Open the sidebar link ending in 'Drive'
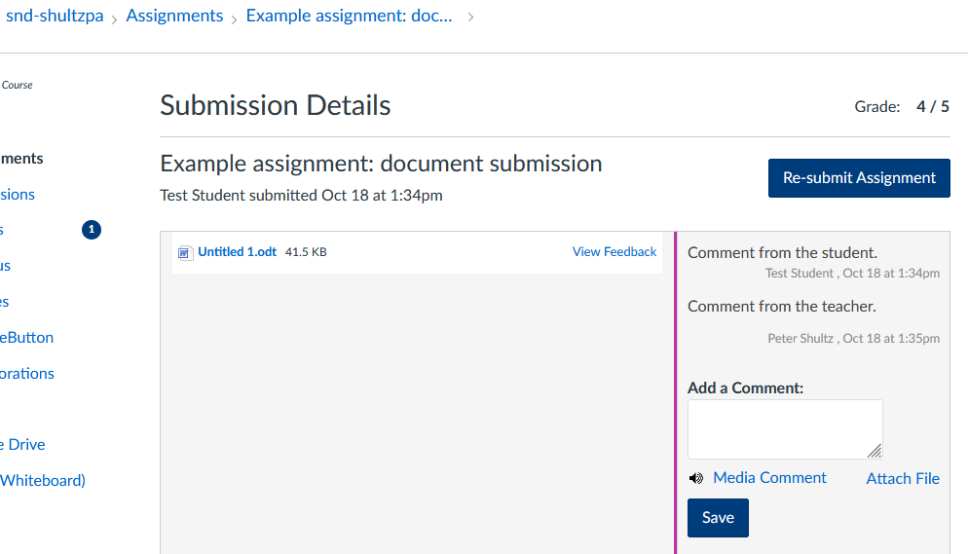968x554 pixels. pyautogui.click(x=22, y=445)
